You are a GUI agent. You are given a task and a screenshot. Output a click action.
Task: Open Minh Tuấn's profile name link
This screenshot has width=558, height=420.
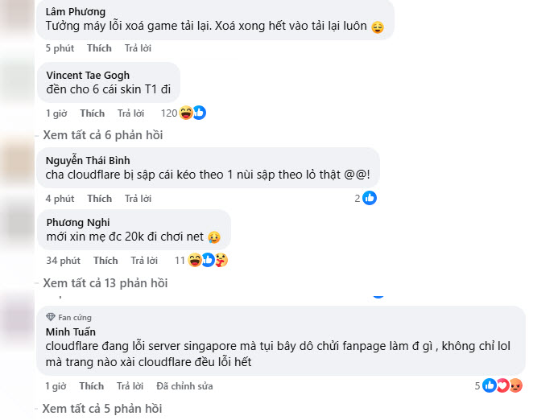coord(71,331)
